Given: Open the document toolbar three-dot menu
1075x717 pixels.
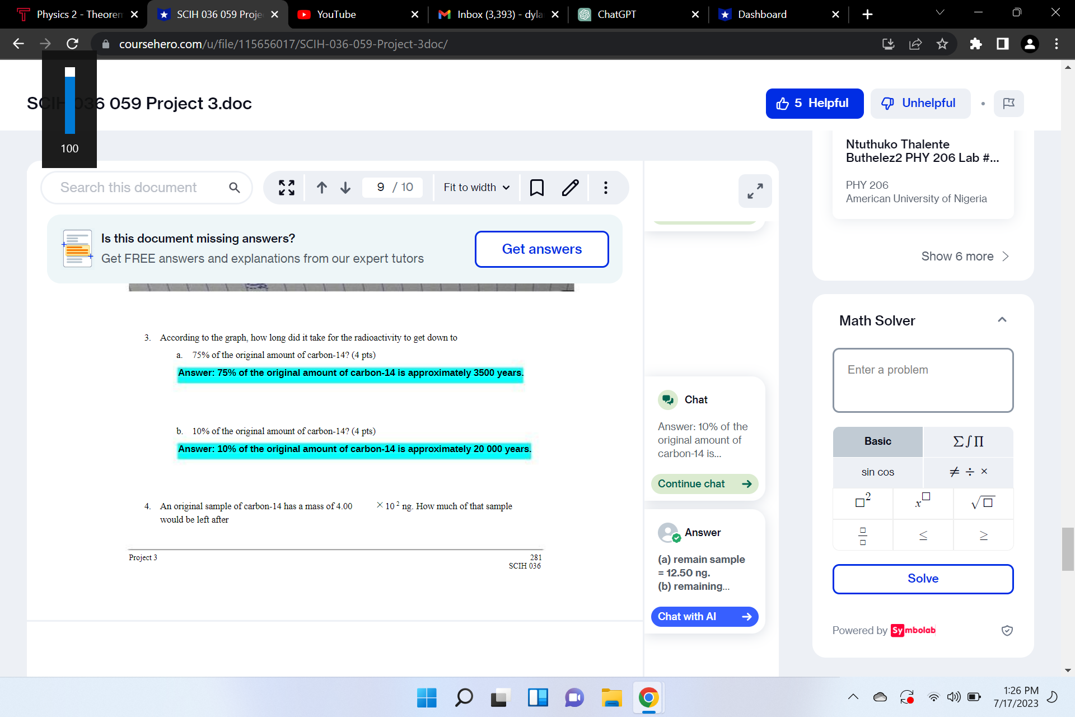Looking at the screenshot, I should pos(605,188).
